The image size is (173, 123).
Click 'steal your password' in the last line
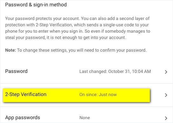(25, 38)
